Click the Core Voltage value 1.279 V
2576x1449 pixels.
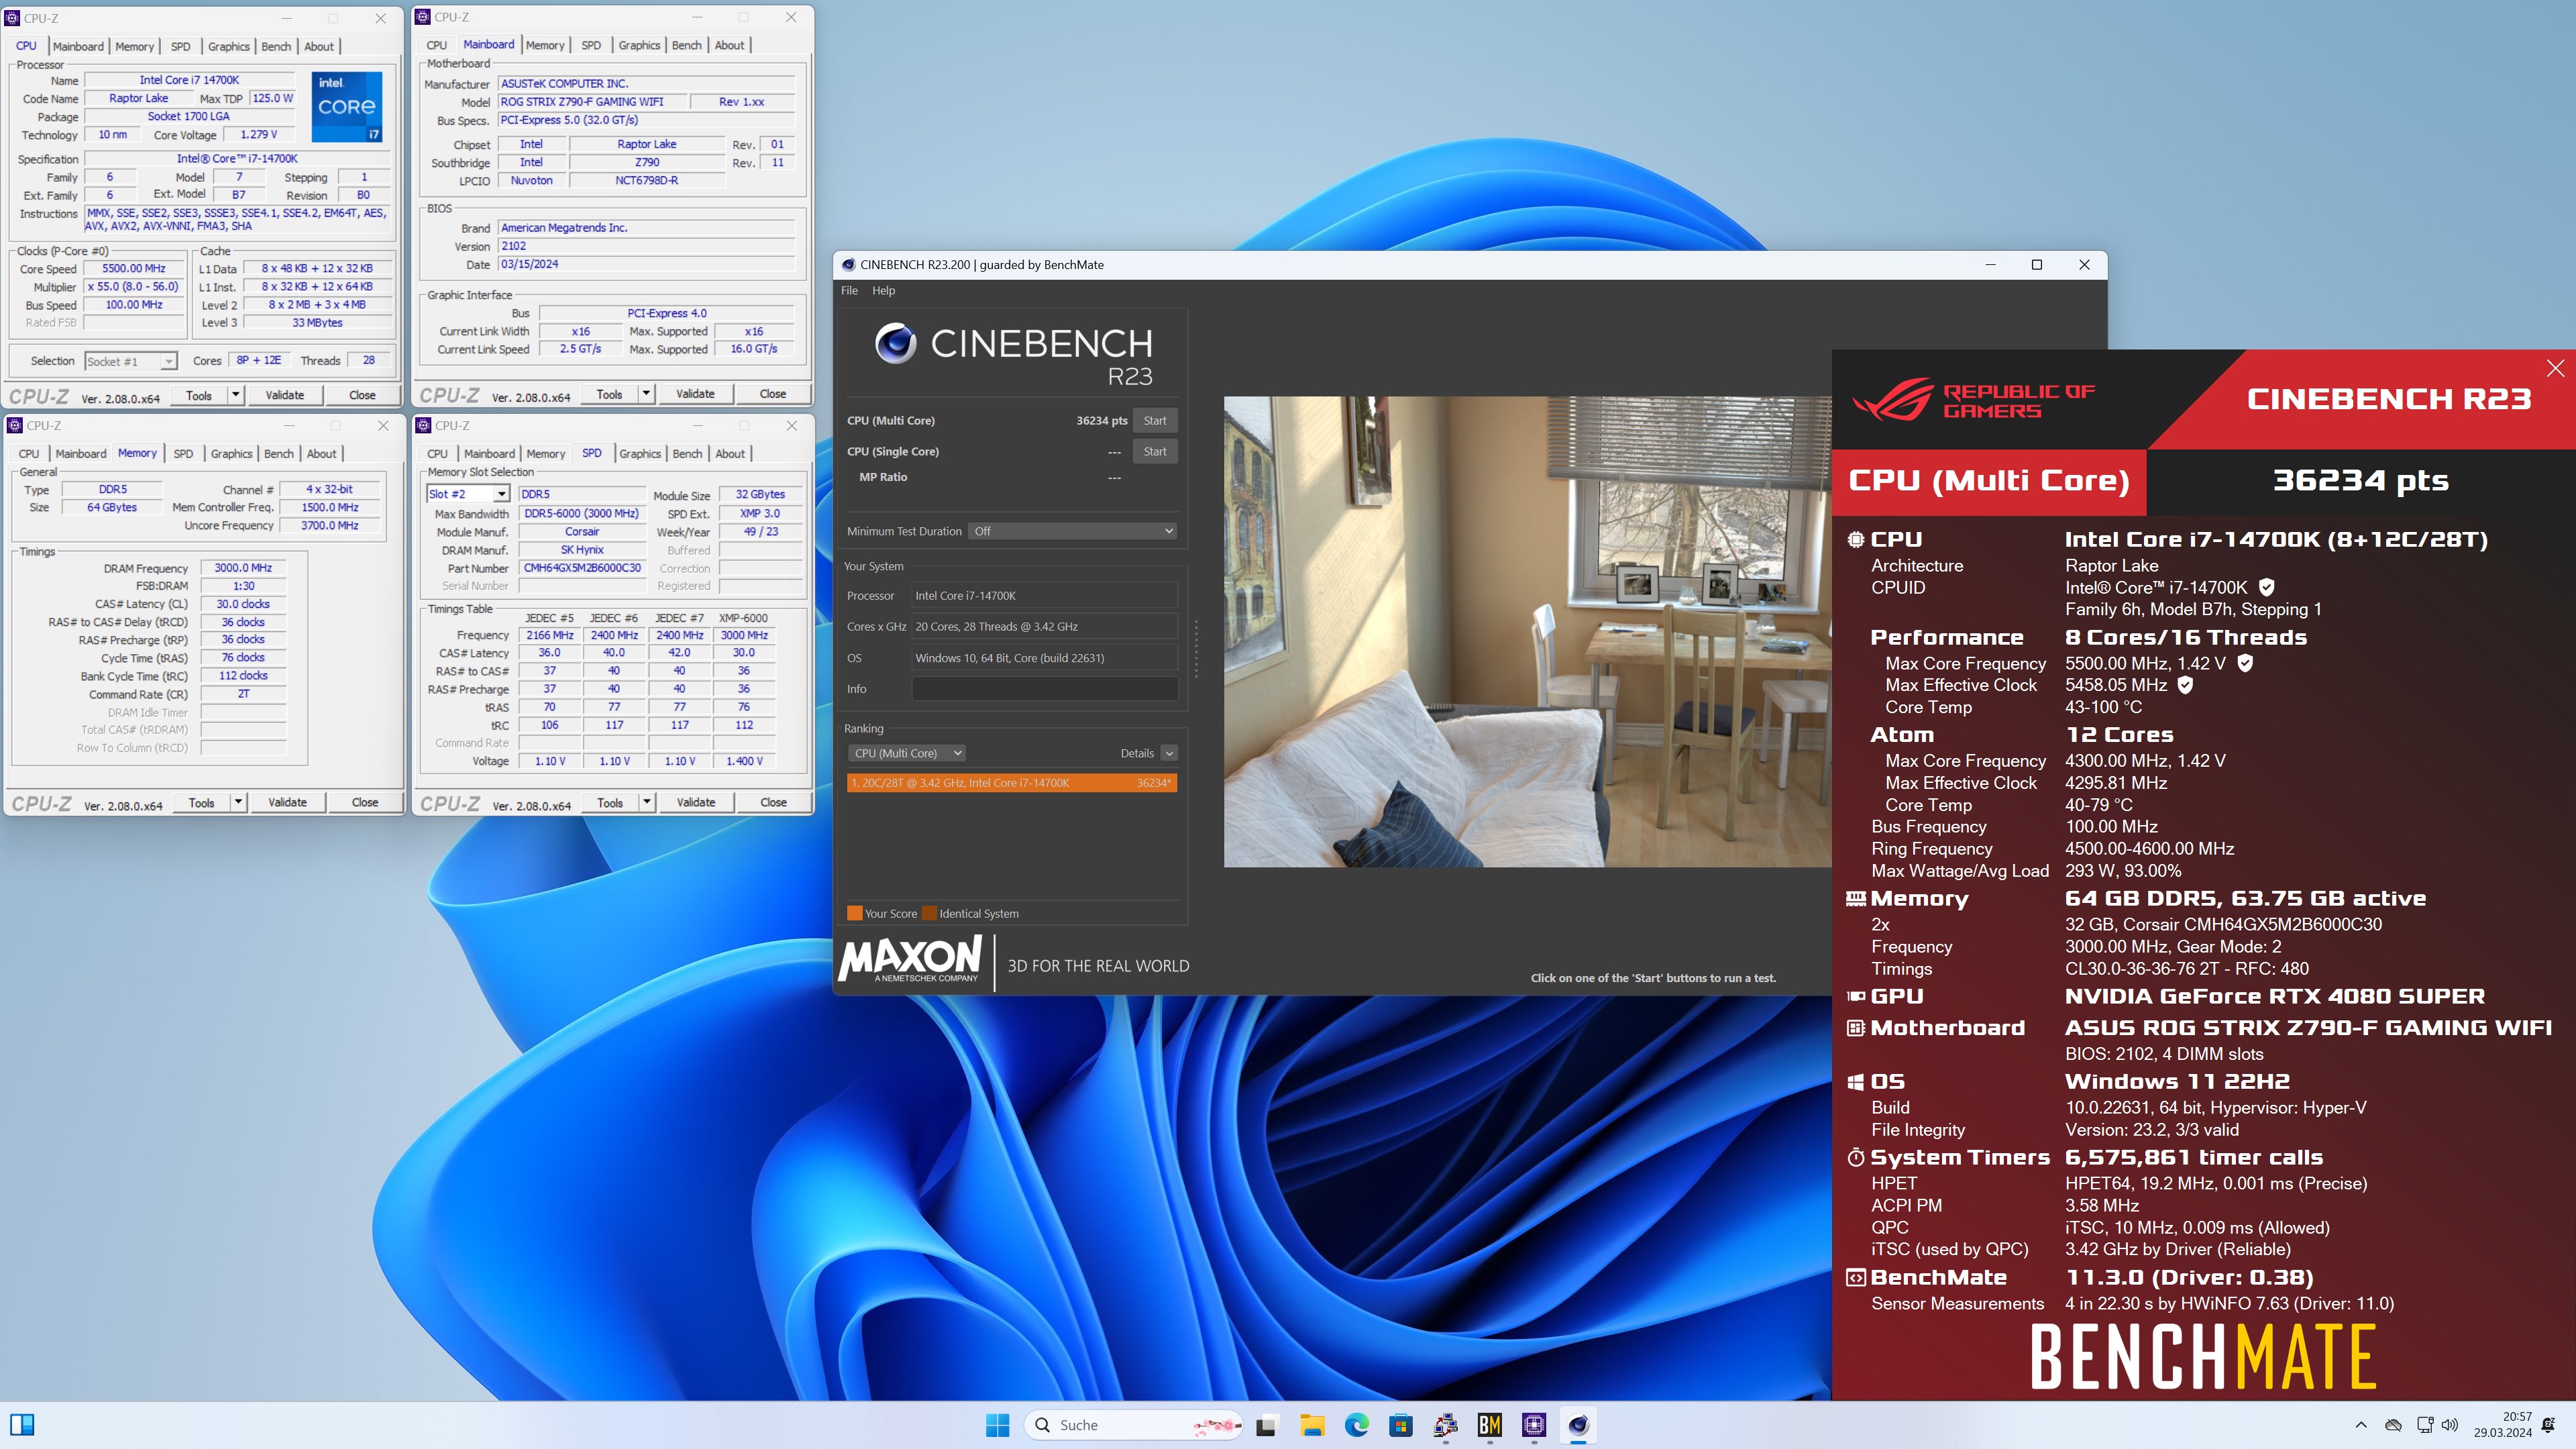click(x=259, y=135)
